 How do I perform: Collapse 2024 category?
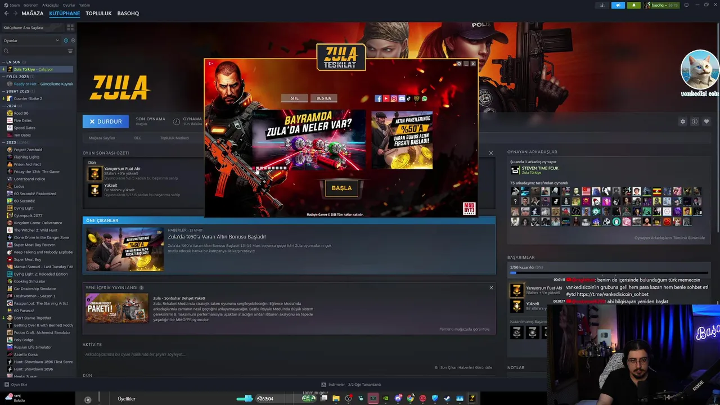3,106
